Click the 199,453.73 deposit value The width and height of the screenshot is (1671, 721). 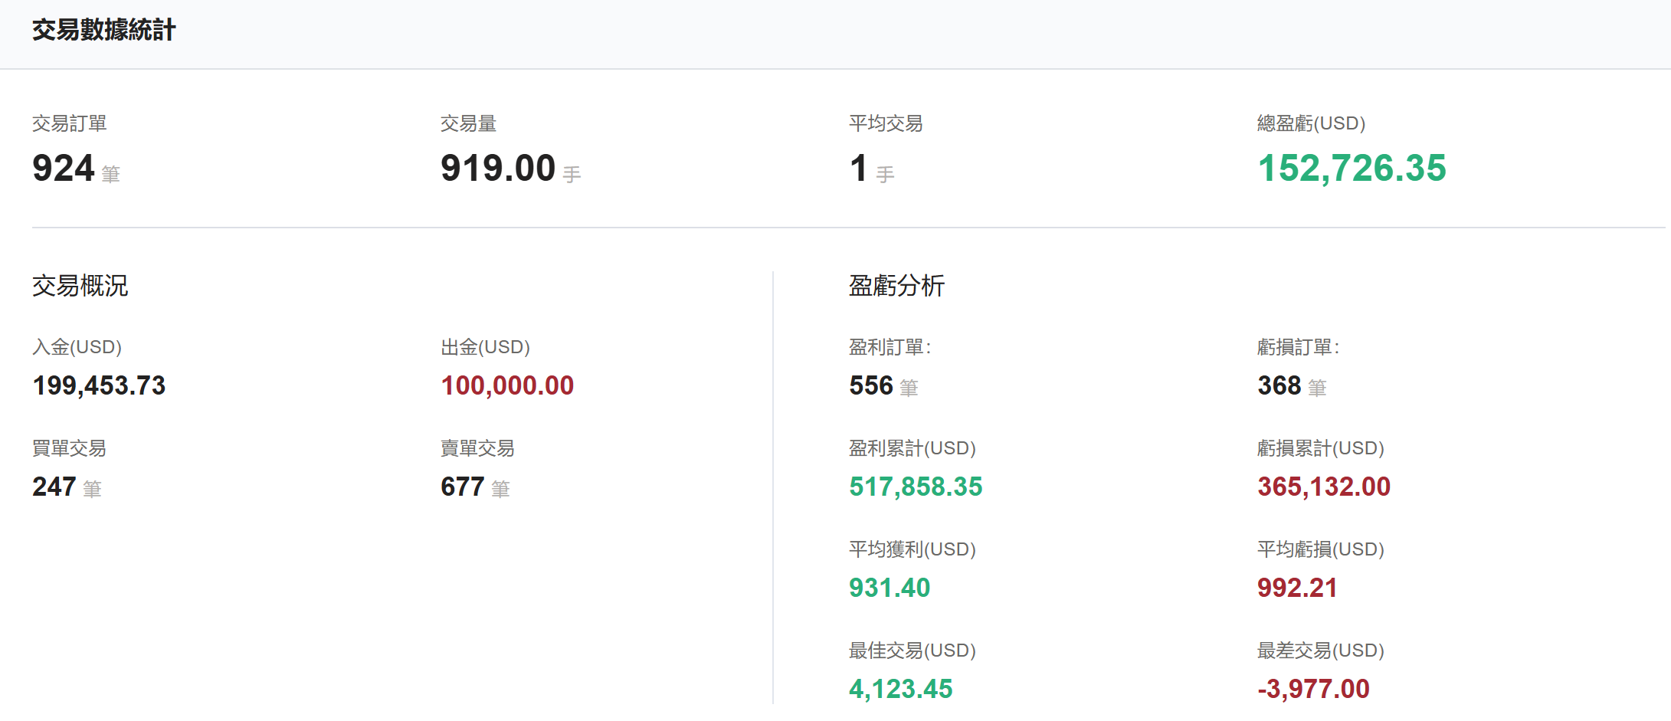point(99,385)
